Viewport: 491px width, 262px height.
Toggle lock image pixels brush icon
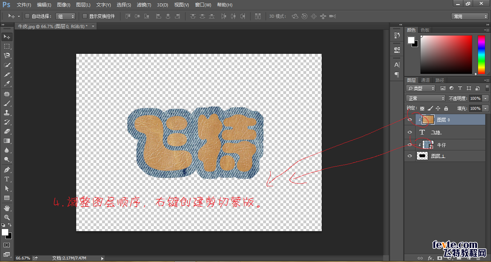click(430, 108)
